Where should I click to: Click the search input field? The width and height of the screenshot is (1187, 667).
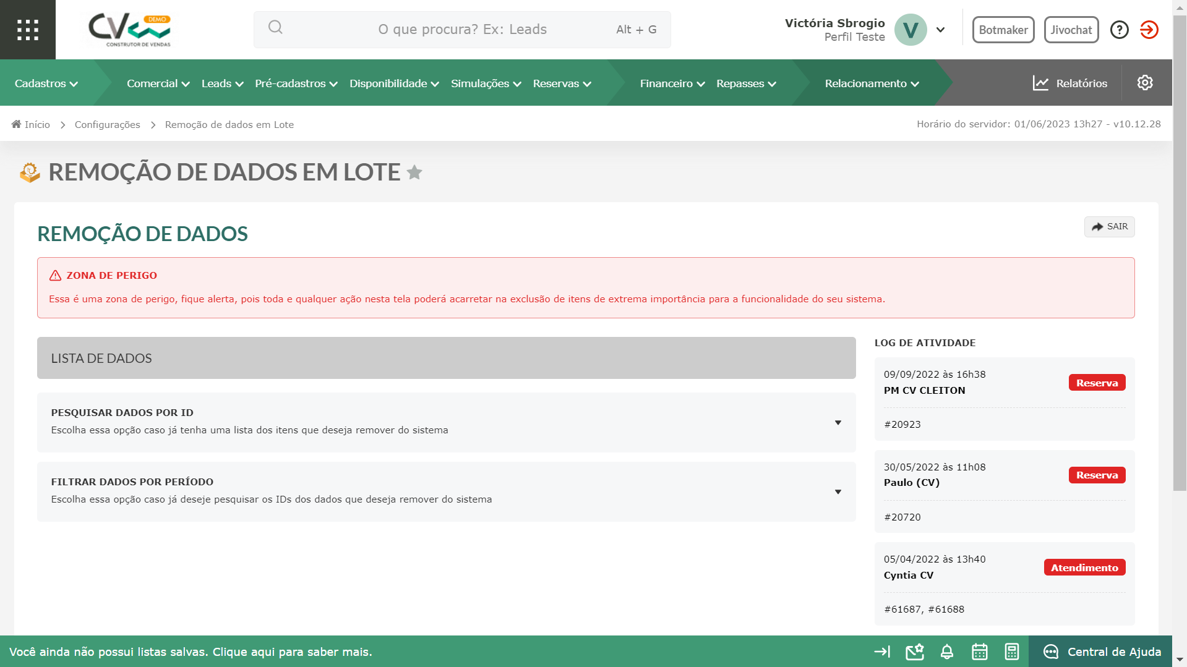click(x=462, y=30)
